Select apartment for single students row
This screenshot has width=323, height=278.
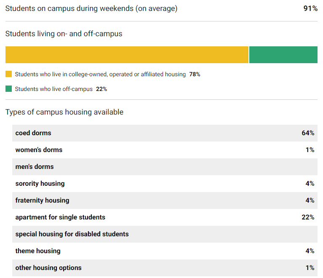tap(164, 217)
